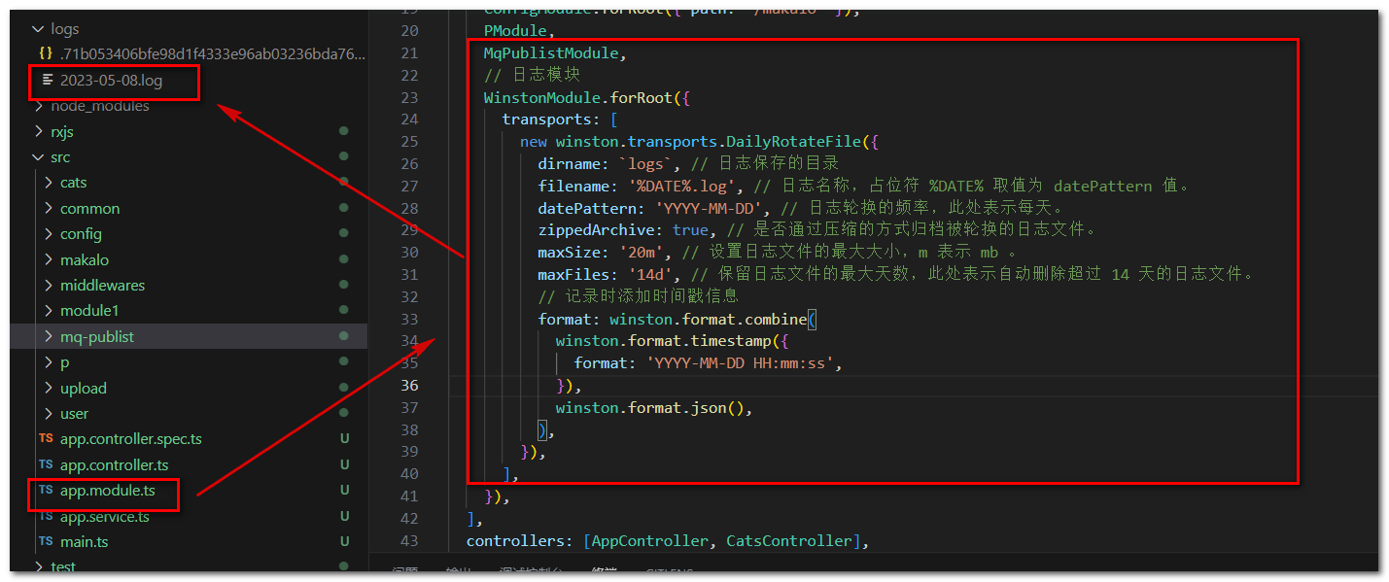Click the TS icon beside app.controller.spec.ts

[x=45, y=438]
